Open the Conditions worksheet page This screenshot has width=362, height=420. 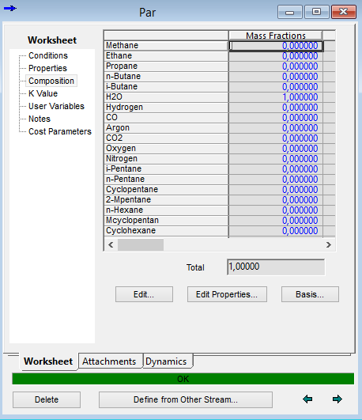coord(48,55)
